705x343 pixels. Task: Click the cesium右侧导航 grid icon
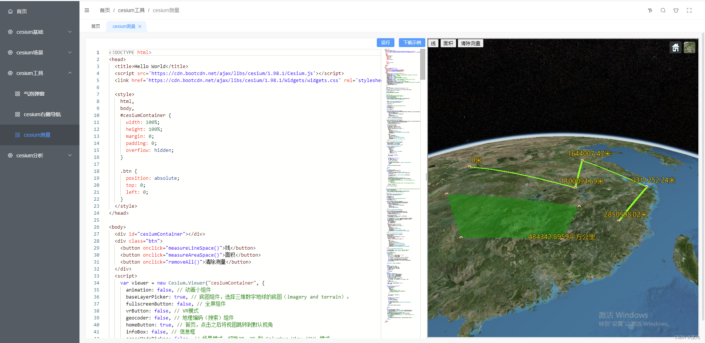pyautogui.click(x=17, y=114)
